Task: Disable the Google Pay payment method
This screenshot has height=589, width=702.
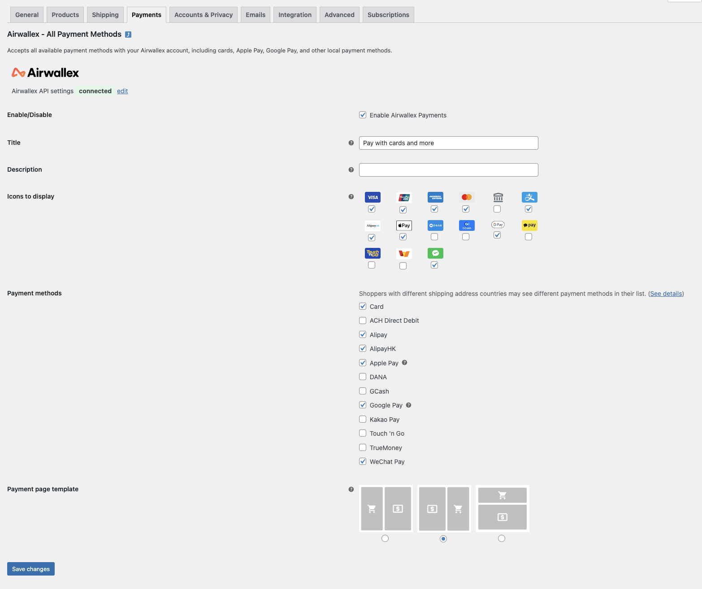Action: 363,405
